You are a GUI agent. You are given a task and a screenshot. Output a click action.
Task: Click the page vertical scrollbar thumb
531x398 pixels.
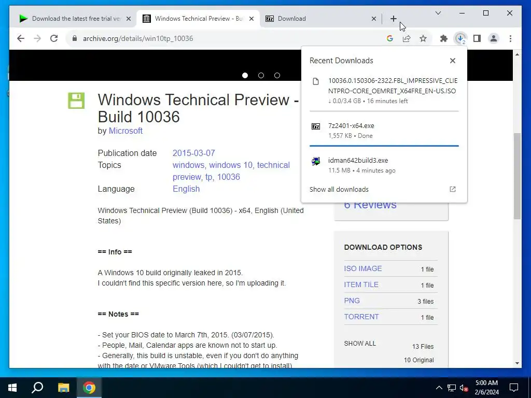(x=517, y=176)
